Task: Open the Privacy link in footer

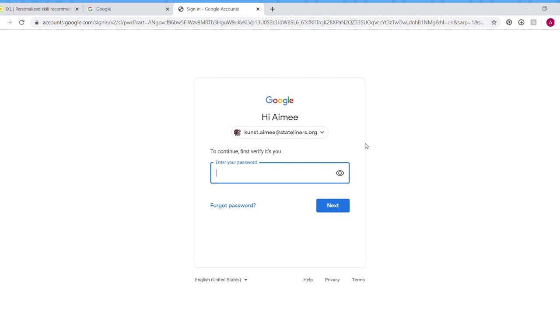Action: point(332,280)
